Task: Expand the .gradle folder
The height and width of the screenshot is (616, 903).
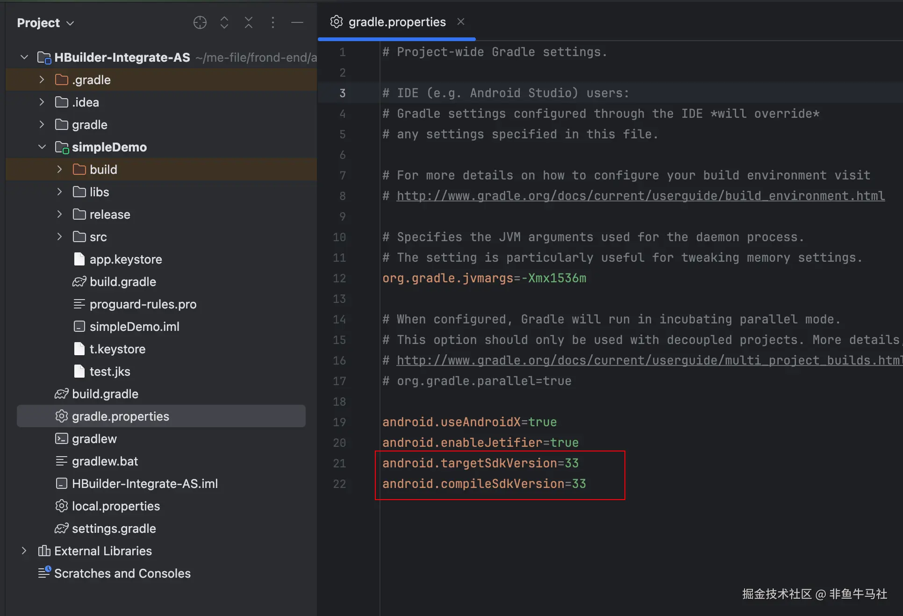Action: [42, 80]
